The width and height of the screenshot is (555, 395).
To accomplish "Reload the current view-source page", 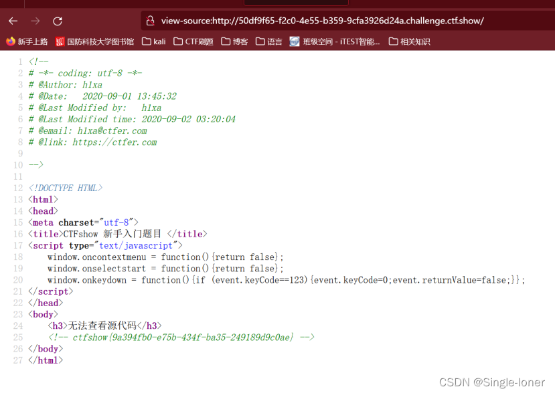I will click(x=57, y=21).
